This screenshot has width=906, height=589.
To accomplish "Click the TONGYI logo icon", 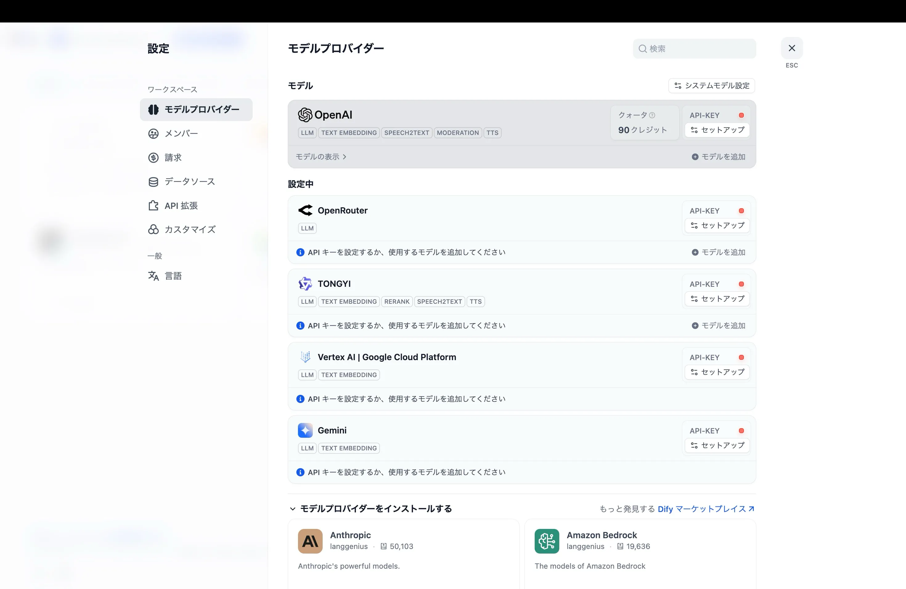I will (x=305, y=284).
